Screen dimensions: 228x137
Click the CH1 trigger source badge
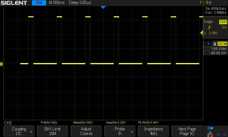pyautogui.click(x=223, y=22)
